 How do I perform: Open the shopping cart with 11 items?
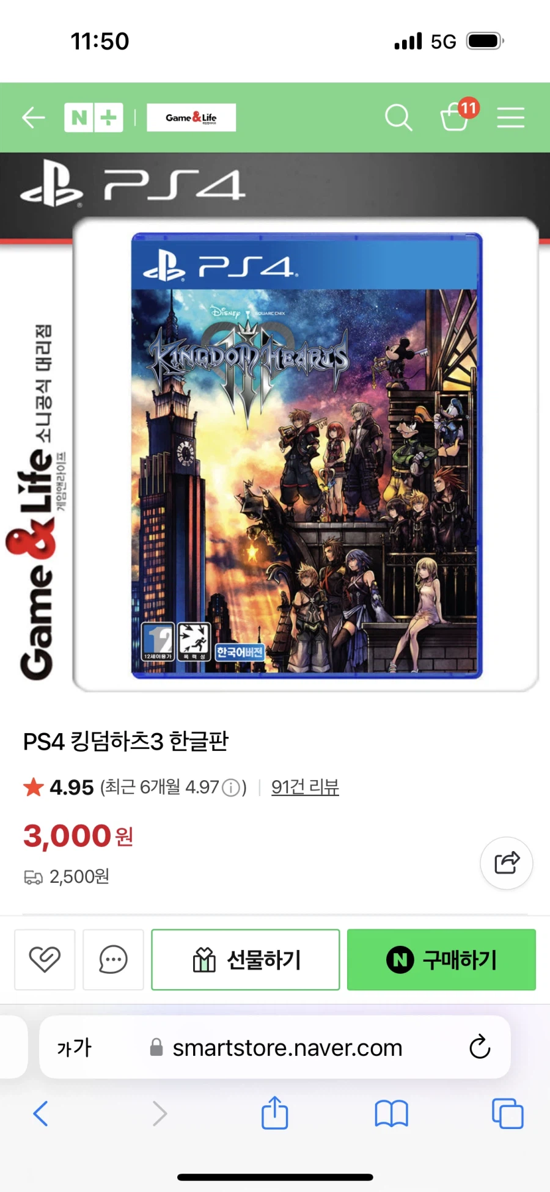459,114
